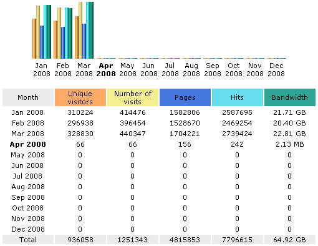Click bandwidth value 20.40 GB
The width and height of the screenshot is (318, 246).
pos(289,123)
